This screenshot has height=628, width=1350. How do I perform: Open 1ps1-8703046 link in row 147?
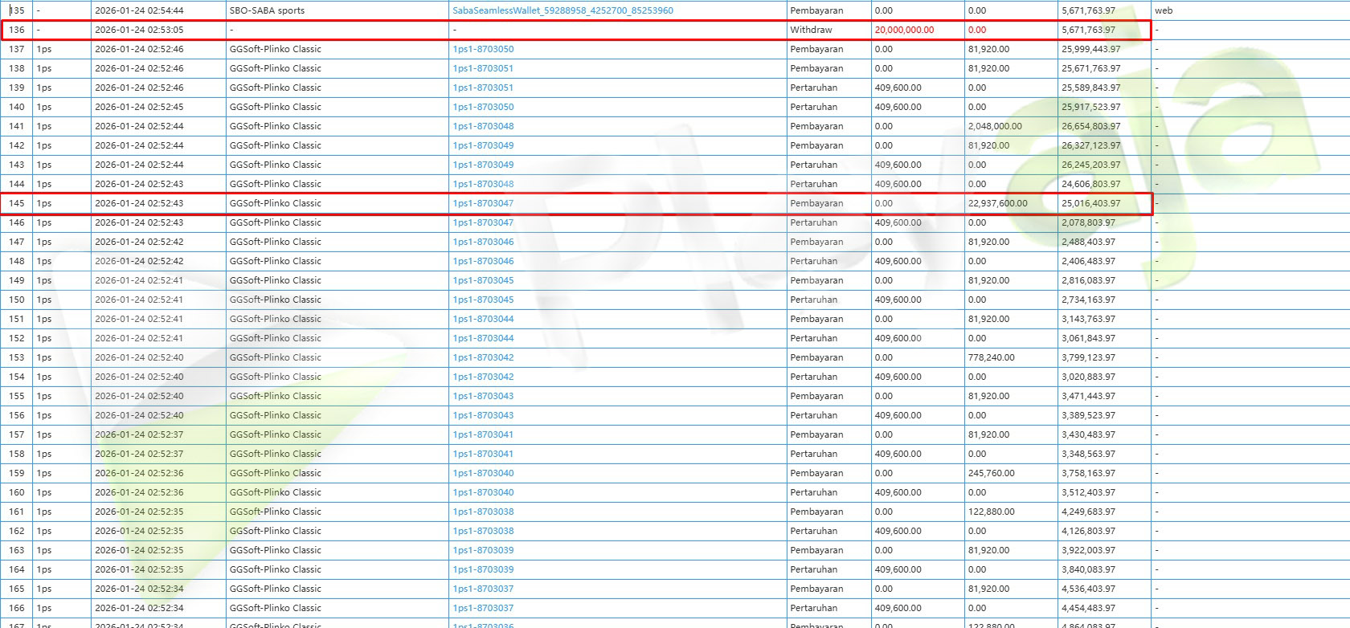click(483, 242)
